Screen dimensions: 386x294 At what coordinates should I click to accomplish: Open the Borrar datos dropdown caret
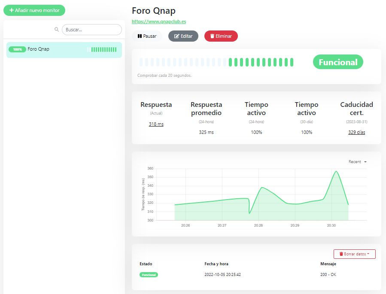368,254
